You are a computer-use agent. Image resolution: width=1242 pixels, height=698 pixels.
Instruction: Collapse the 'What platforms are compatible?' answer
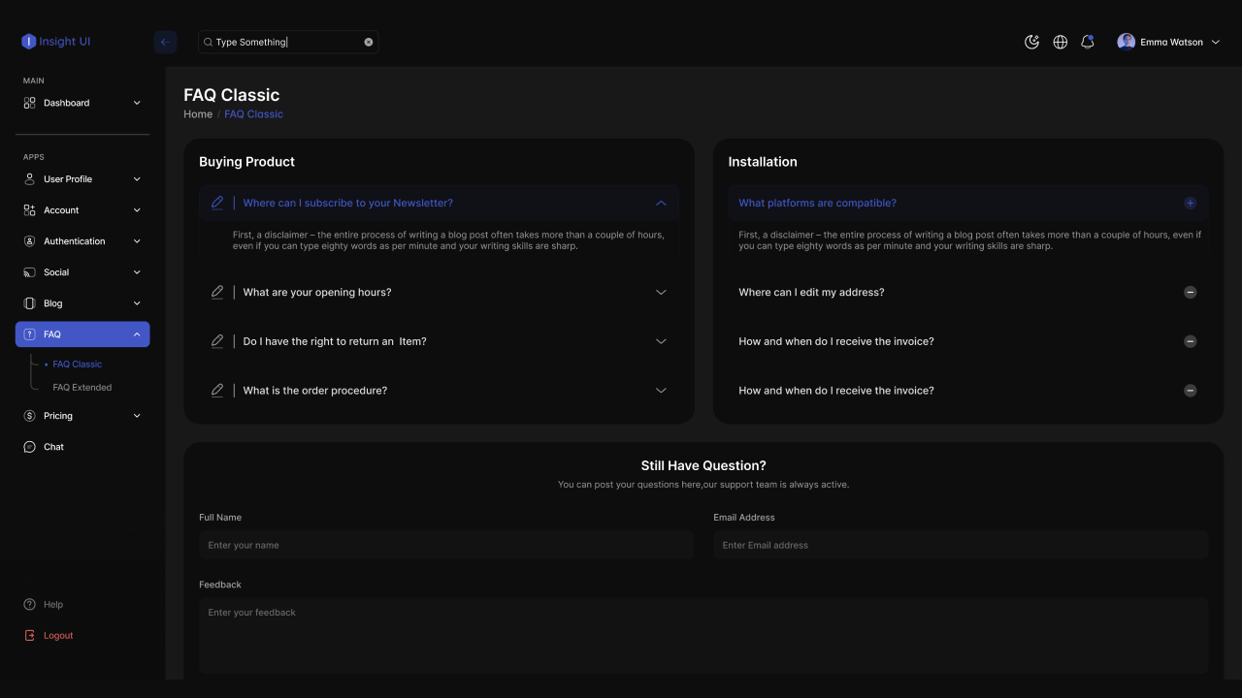coord(1190,203)
